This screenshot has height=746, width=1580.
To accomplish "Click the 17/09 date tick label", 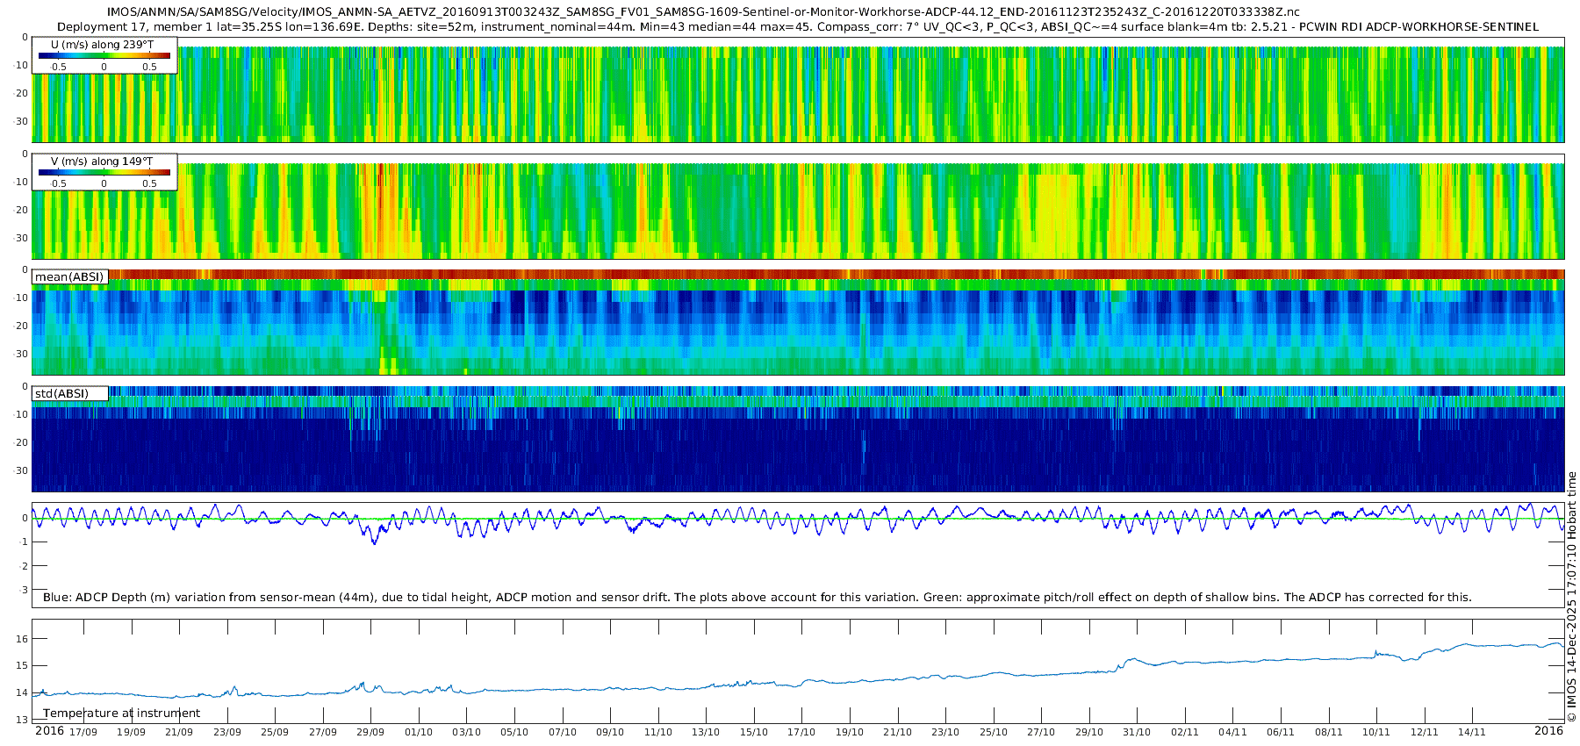I will click(x=83, y=732).
